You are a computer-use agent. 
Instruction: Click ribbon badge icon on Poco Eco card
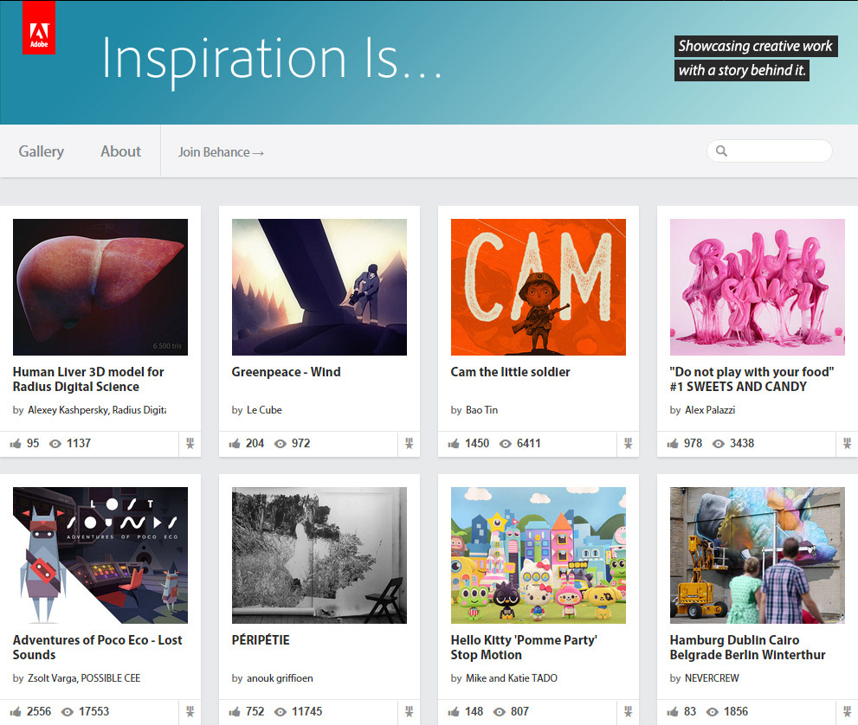(x=190, y=711)
